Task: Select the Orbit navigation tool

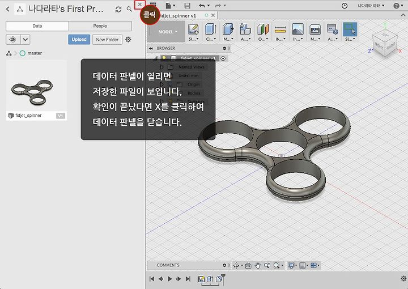Action: click(236, 265)
